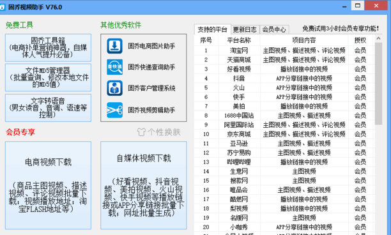
Task: Select the 阿里国际站 row
Action: [284, 125]
